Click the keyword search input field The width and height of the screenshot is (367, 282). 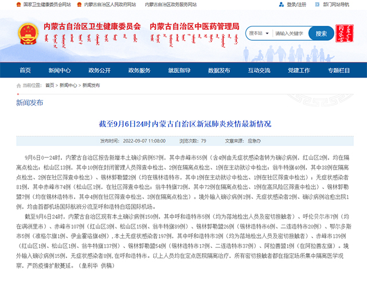click(x=291, y=33)
